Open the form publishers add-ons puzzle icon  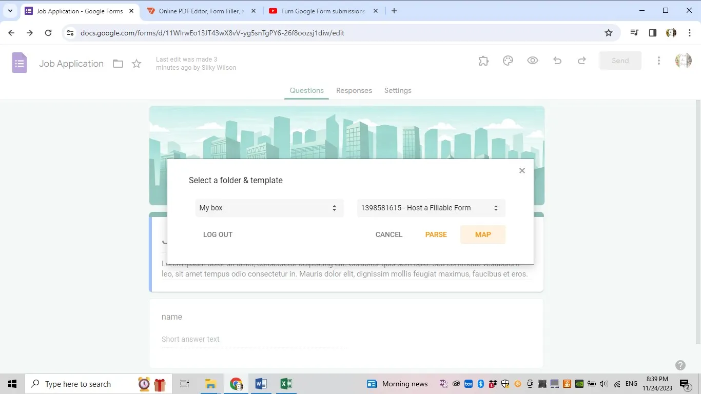tap(483, 60)
